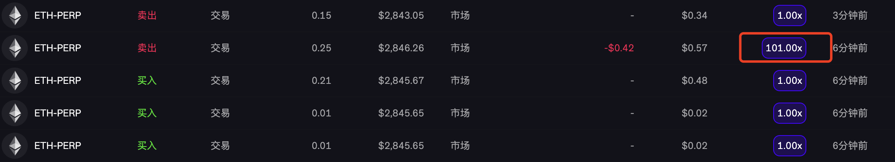The width and height of the screenshot is (895, 162).
Task: Click the highlighted 101.00x leverage badge
Action: 784,48
